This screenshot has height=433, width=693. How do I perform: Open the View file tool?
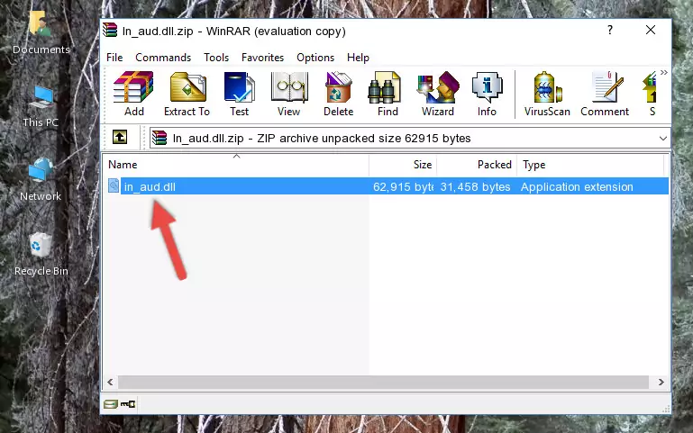tap(288, 94)
